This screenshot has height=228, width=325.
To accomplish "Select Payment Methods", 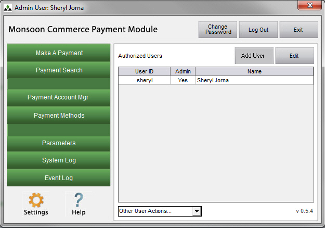I will point(59,116).
